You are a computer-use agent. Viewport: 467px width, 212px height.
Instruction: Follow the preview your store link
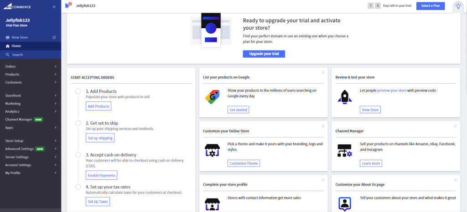pos(392,91)
